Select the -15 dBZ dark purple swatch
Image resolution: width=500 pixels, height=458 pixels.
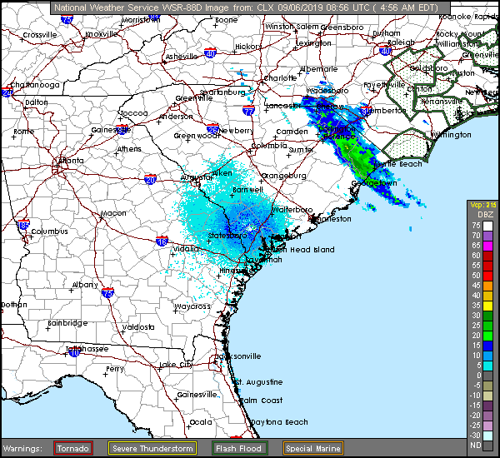pos(487,406)
